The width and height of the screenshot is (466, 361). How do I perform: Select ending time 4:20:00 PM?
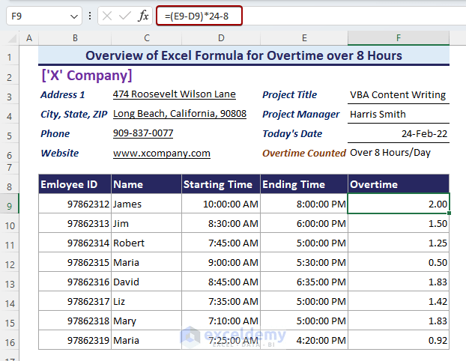point(304,340)
